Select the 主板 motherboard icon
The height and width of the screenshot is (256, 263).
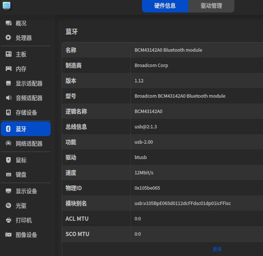point(8,54)
